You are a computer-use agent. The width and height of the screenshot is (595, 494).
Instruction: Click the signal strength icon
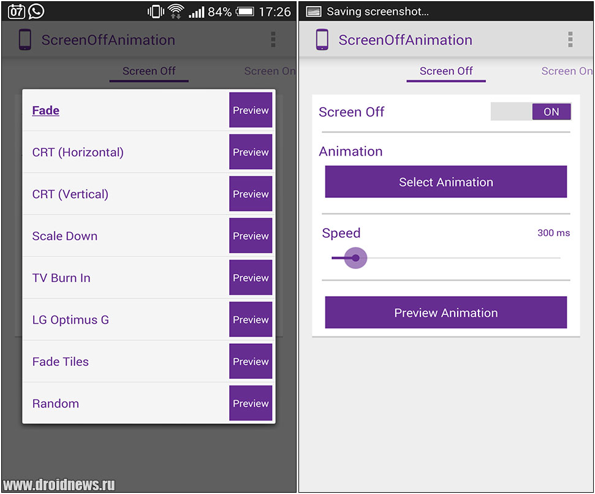[x=197, y=12]
